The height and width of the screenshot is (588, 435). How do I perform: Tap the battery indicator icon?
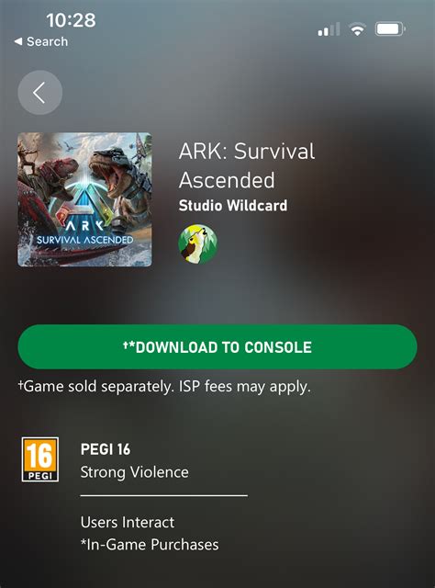[x=390, y=28]
